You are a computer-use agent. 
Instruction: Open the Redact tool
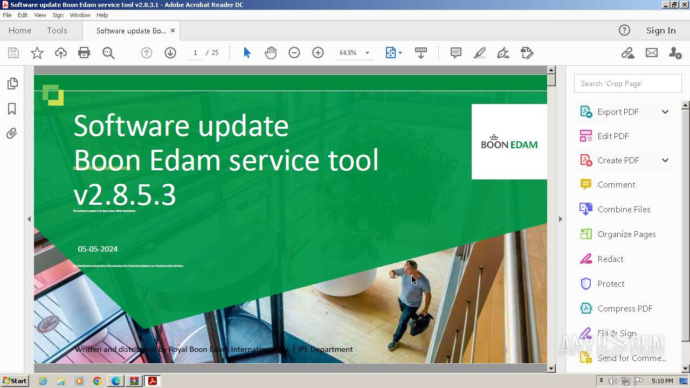click(610, 259)
